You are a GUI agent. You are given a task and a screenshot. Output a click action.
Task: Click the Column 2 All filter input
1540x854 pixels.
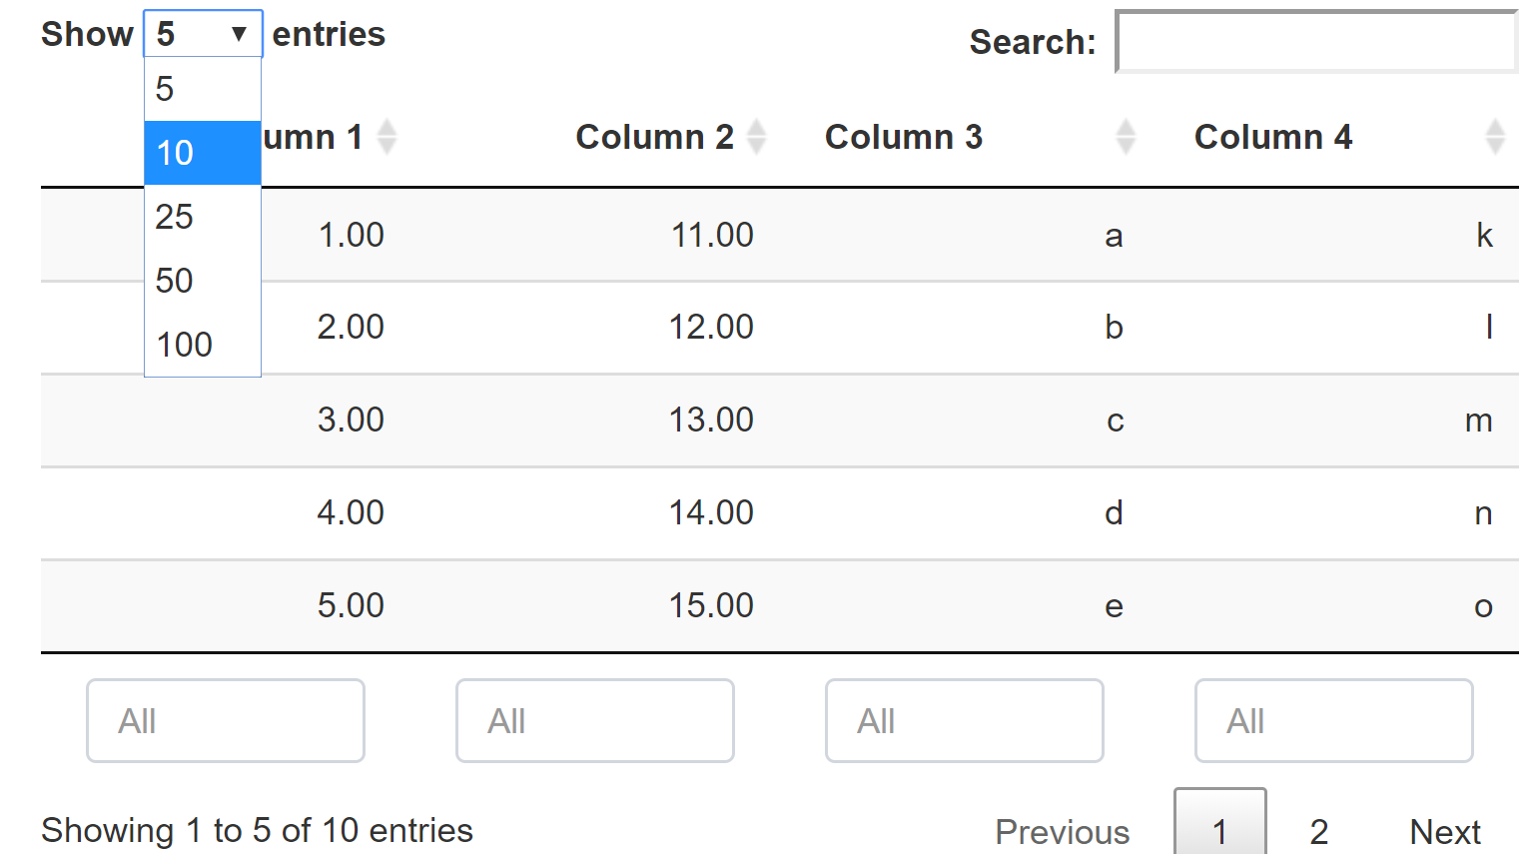(595, 721)
